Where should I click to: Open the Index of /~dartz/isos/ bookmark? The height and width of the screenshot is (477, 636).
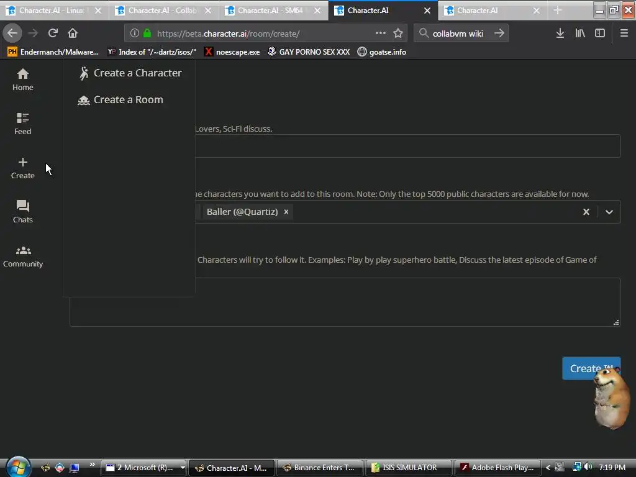[x=152, y=52]
